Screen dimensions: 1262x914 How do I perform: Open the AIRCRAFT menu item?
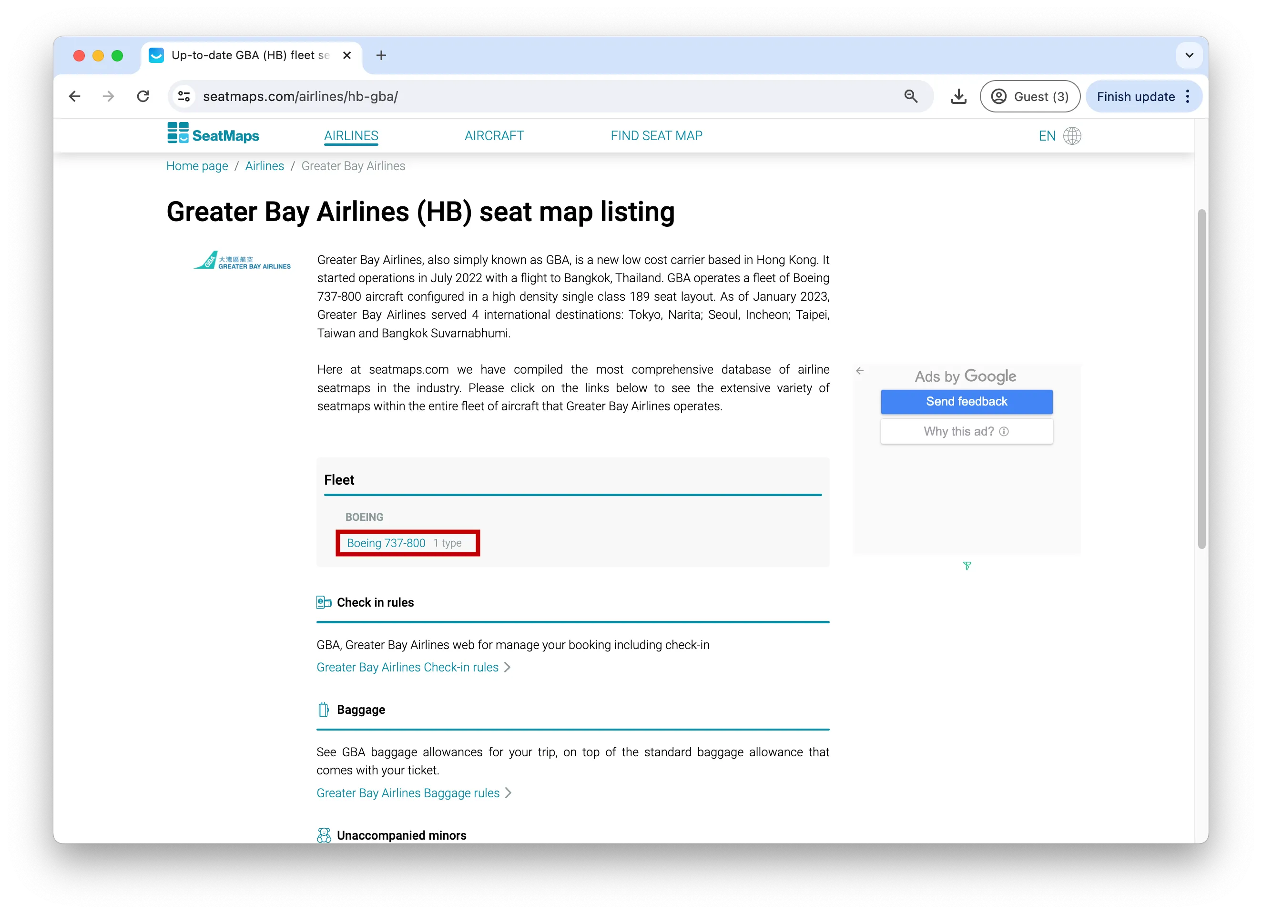point(494,136)
